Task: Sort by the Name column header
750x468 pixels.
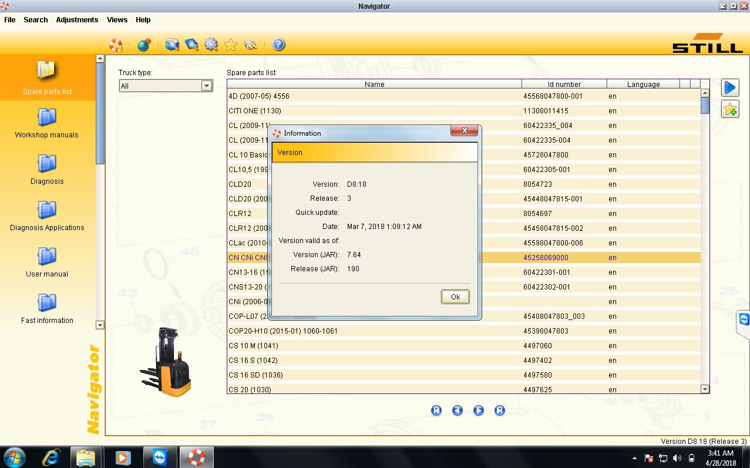Action: [x=374, y=84]
